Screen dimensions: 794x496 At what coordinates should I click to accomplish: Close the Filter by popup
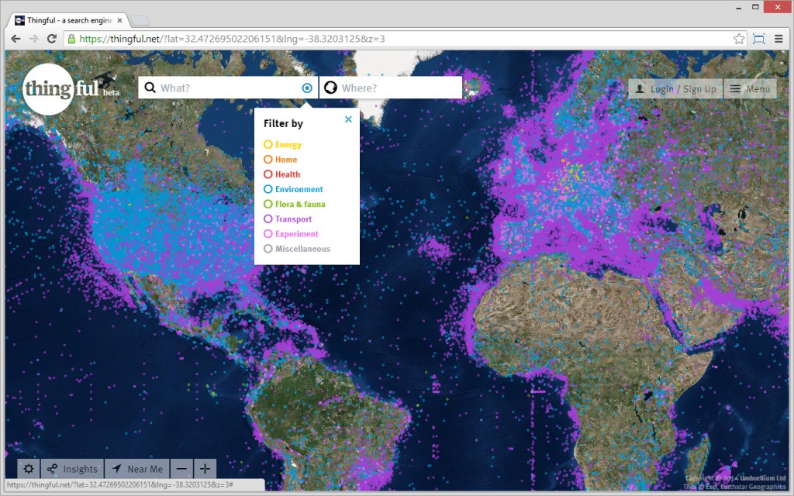point(348,119)
